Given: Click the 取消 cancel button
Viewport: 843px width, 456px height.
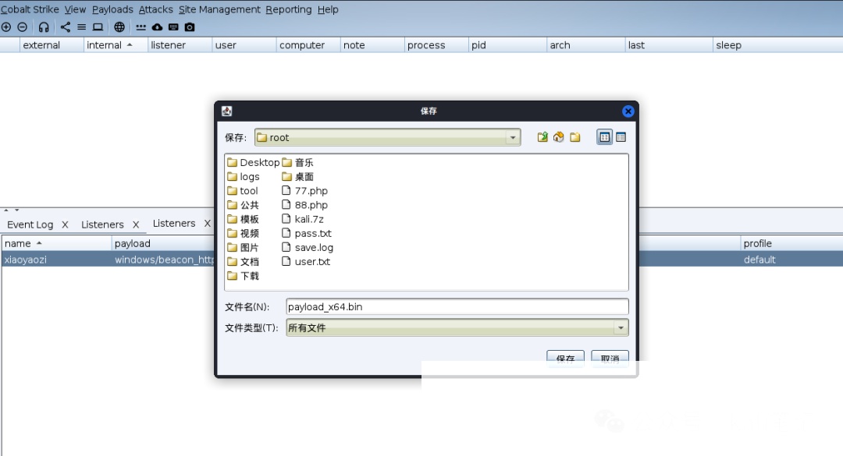Looking at the screenshot, I should (610, 358).
